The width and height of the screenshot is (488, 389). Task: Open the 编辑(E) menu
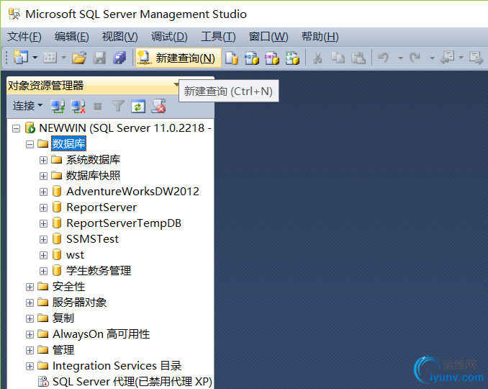click(71, 37)
